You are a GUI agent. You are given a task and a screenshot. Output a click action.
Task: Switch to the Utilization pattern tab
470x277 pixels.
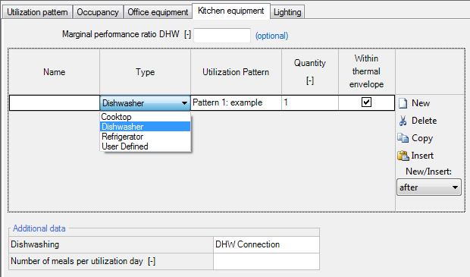click(x=37, y=12)
